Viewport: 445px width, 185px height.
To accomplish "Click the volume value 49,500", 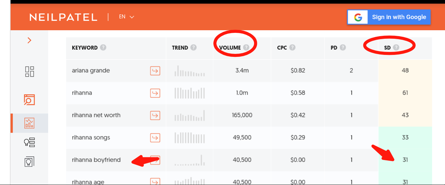I will click(x=242, y=138).
